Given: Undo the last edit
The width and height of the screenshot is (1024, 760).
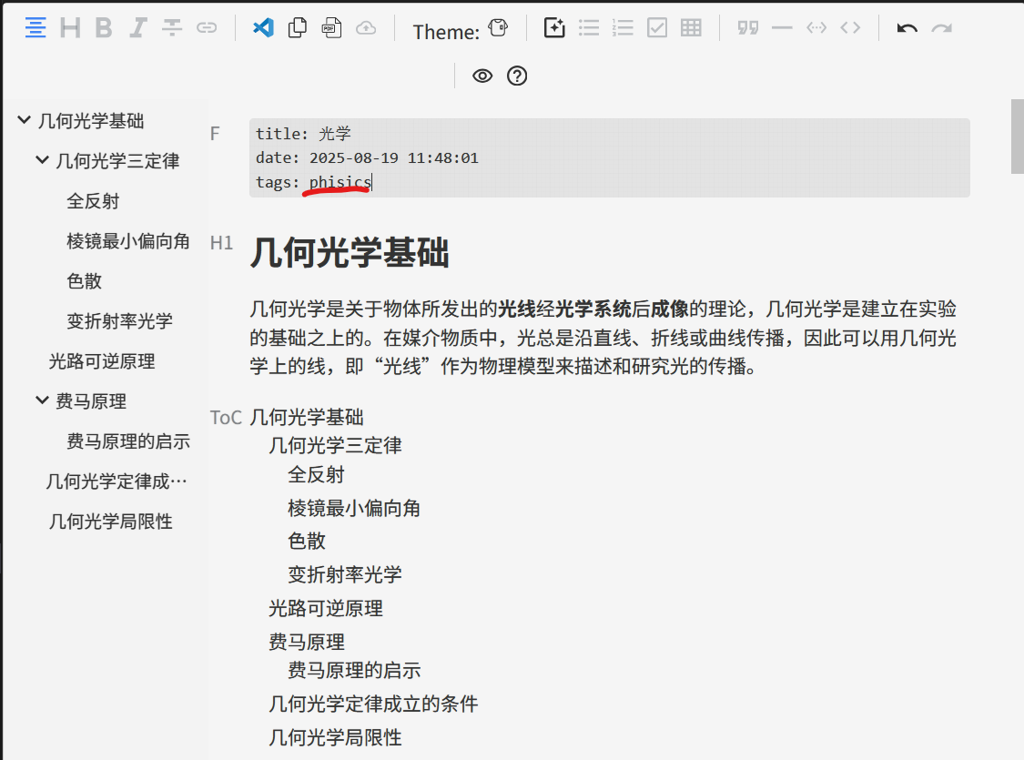Looking at the screenshot, I should (907, 28).
